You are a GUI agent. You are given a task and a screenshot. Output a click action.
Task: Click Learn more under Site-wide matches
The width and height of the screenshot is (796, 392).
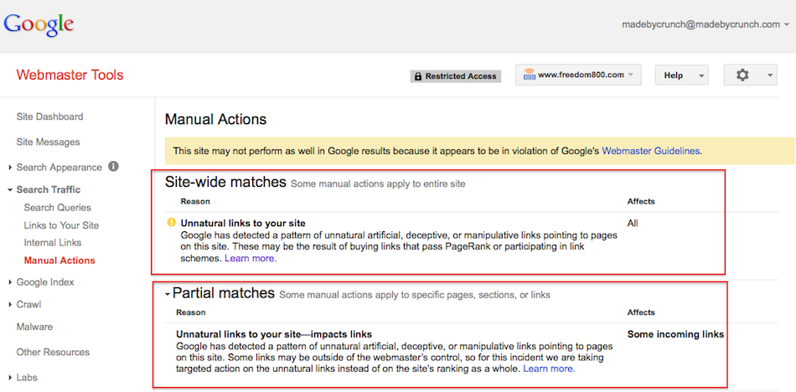[x=251, y=258]
